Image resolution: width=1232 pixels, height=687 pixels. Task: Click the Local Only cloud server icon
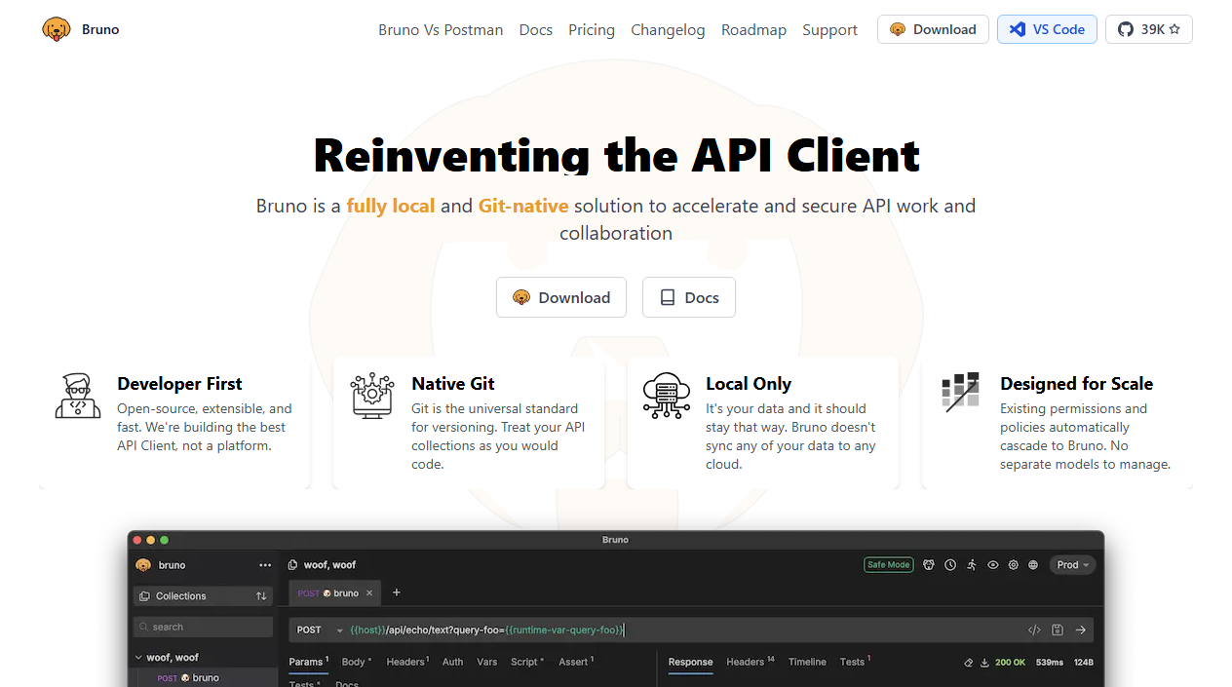667,395
